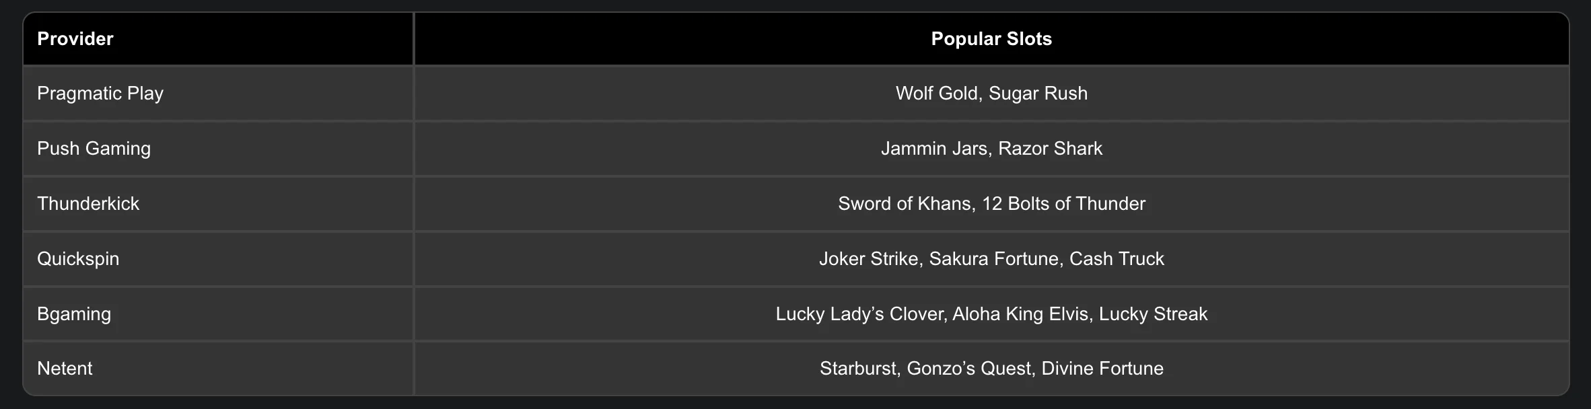Select the Jammin Jars slot text

(933, 149)
